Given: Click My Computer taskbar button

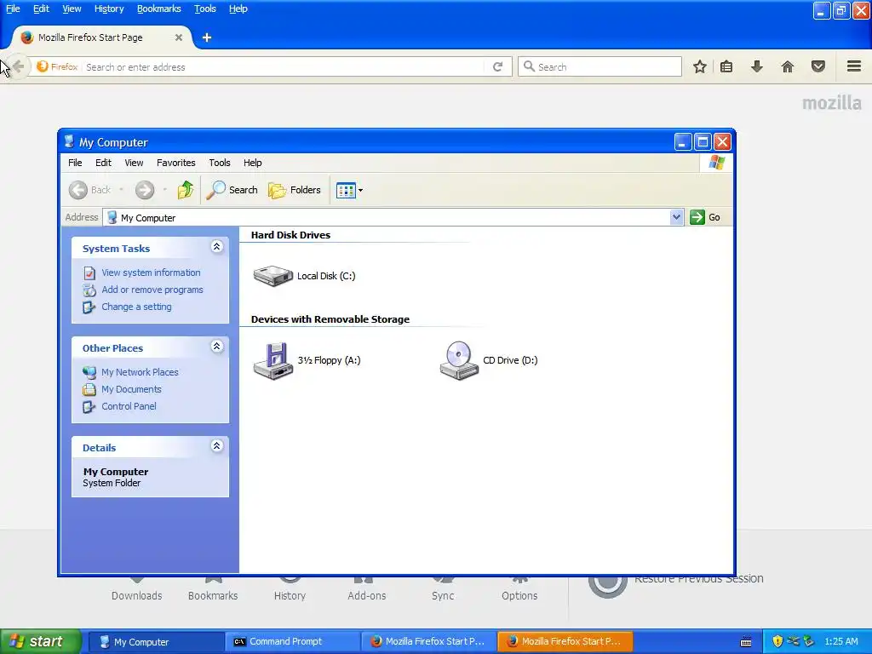Looking at the screenshot, I should [x=156, y=642].
